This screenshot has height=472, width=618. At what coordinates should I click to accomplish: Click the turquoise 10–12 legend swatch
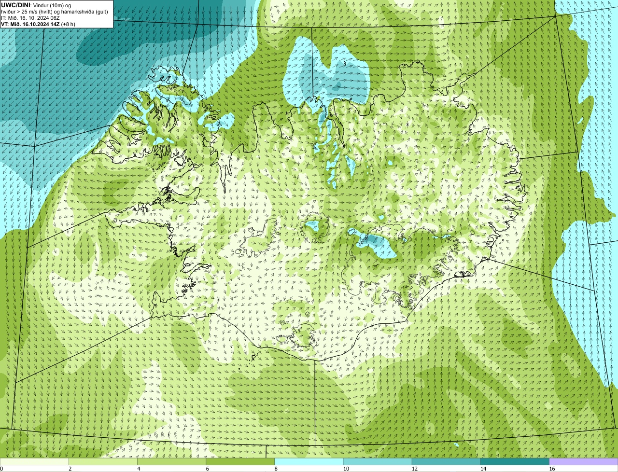(378, 461)
